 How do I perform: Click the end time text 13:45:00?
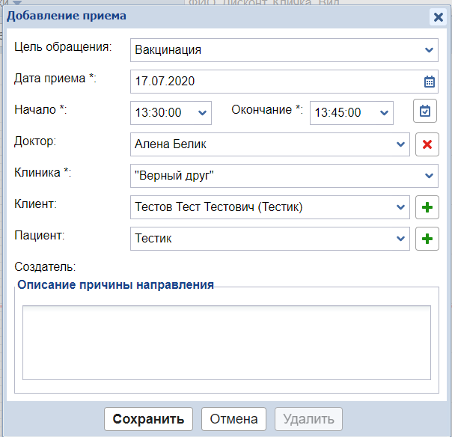coord(338,113)
